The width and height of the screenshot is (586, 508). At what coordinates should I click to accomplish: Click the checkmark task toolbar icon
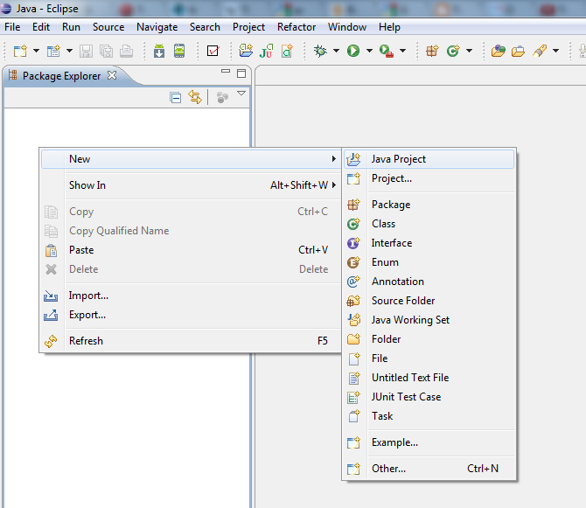point(213,51)
